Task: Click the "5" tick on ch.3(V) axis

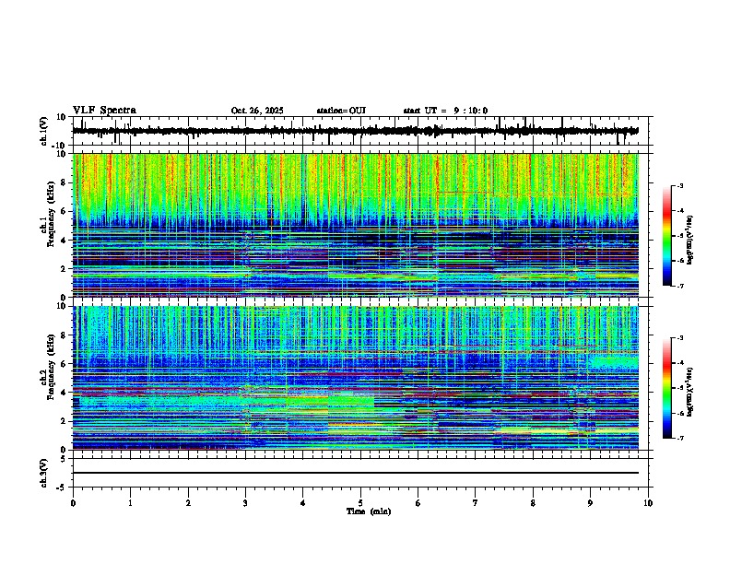Action: (x=65, y=459)
